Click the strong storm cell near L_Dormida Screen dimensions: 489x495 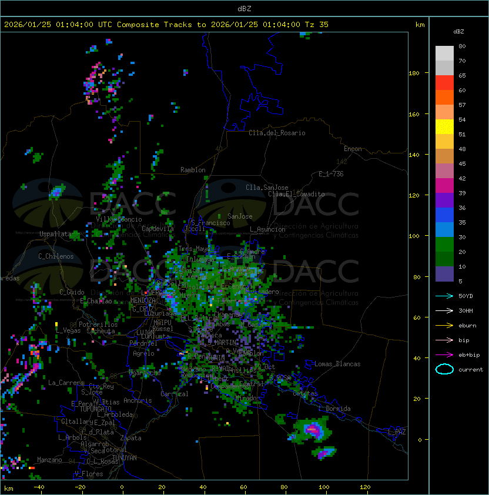(x=313, y=429)
